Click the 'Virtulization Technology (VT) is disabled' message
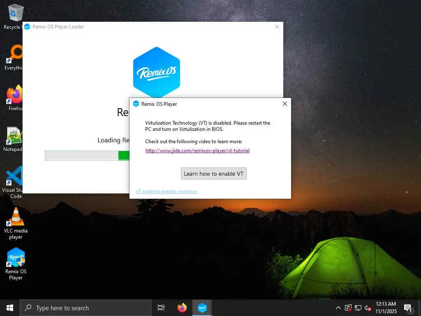The height and width of the screenshot is (316, 421). (208, 126)
